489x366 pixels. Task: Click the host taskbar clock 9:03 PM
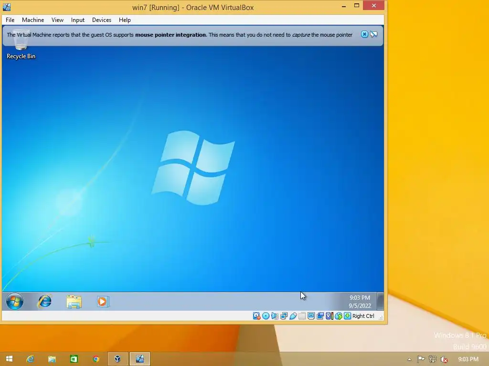coord(468,359)
